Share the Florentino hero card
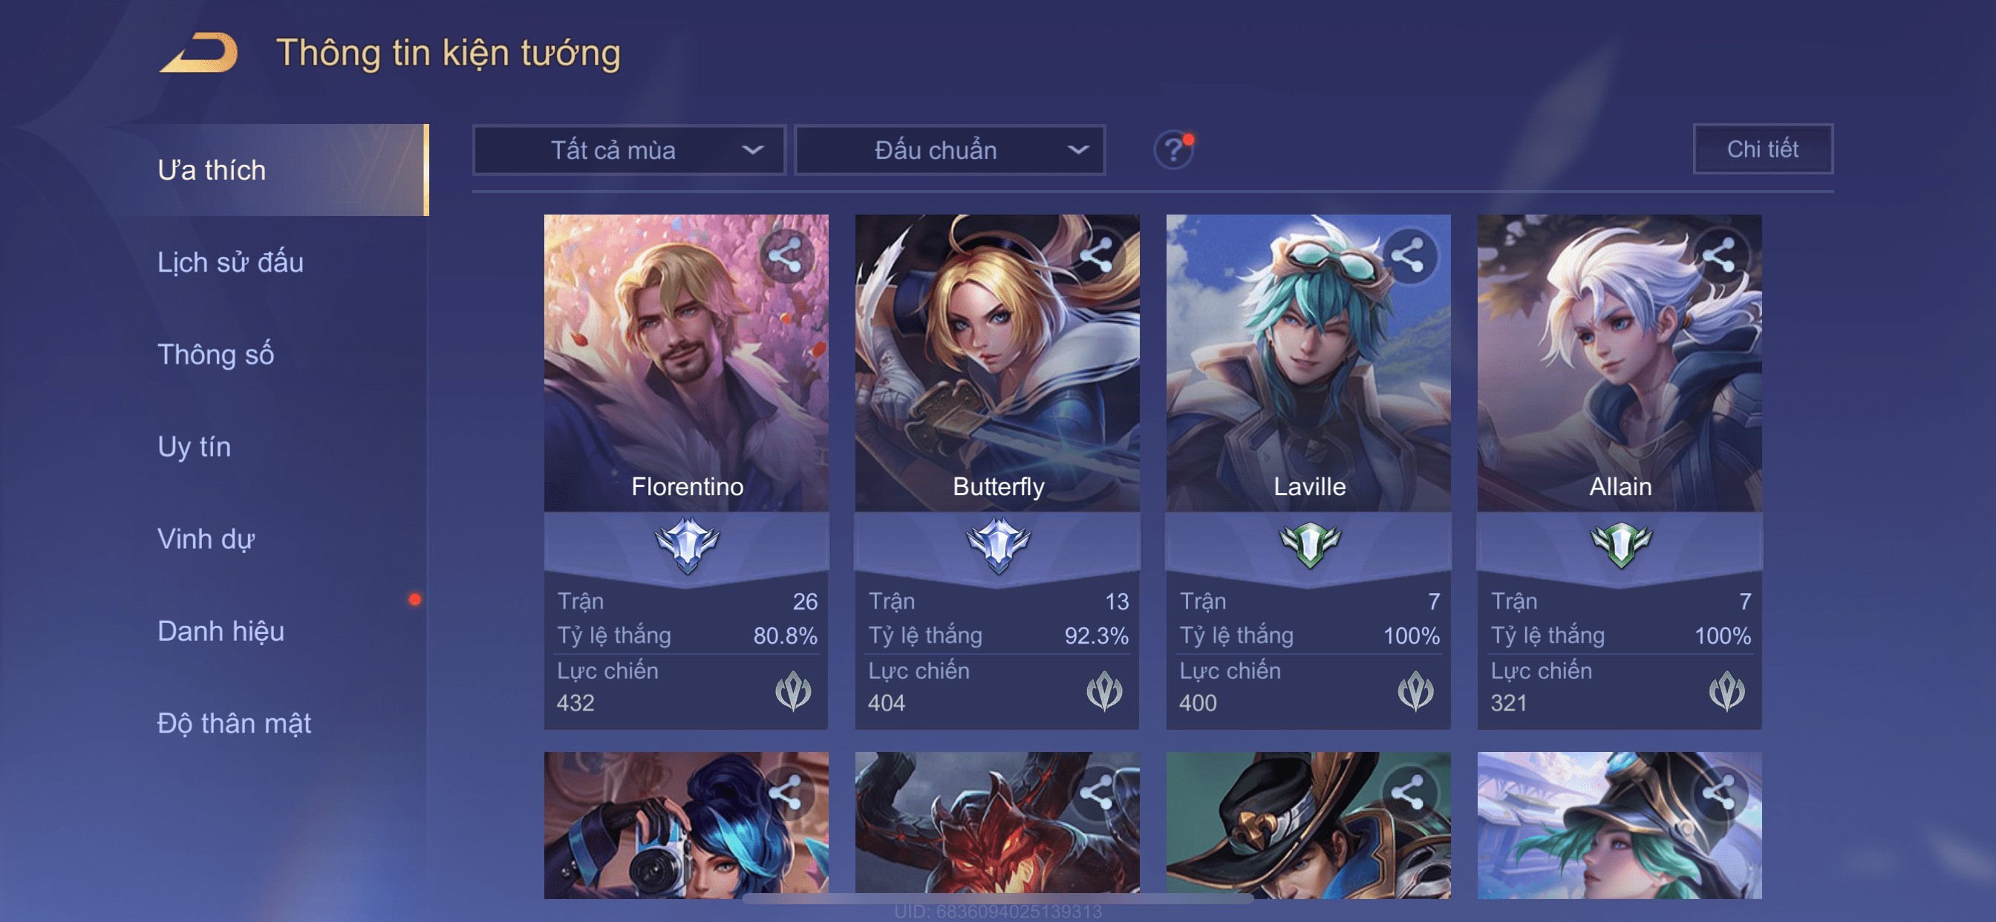The image size is (1996, 922). [786, 255]
